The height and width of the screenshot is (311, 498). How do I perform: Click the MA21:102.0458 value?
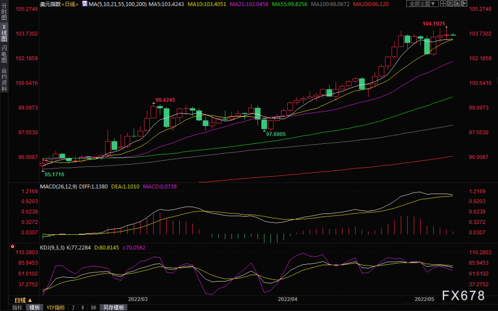click(x=249, y=4)
